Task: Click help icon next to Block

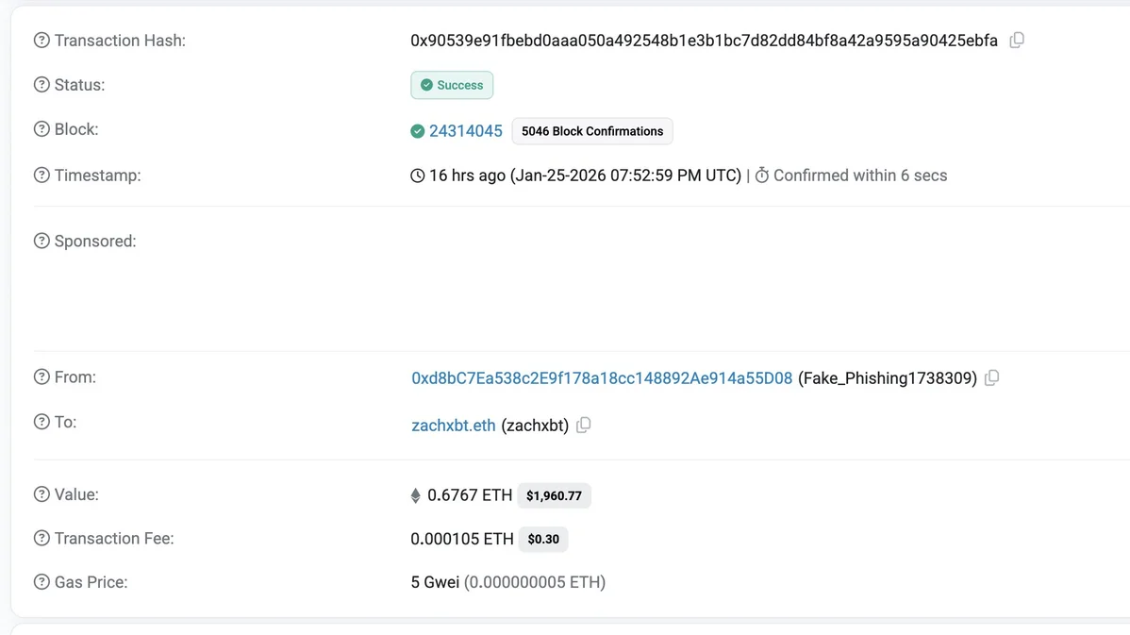Action: click(42, 129)
